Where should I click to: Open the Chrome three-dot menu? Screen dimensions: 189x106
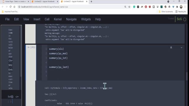185,7
